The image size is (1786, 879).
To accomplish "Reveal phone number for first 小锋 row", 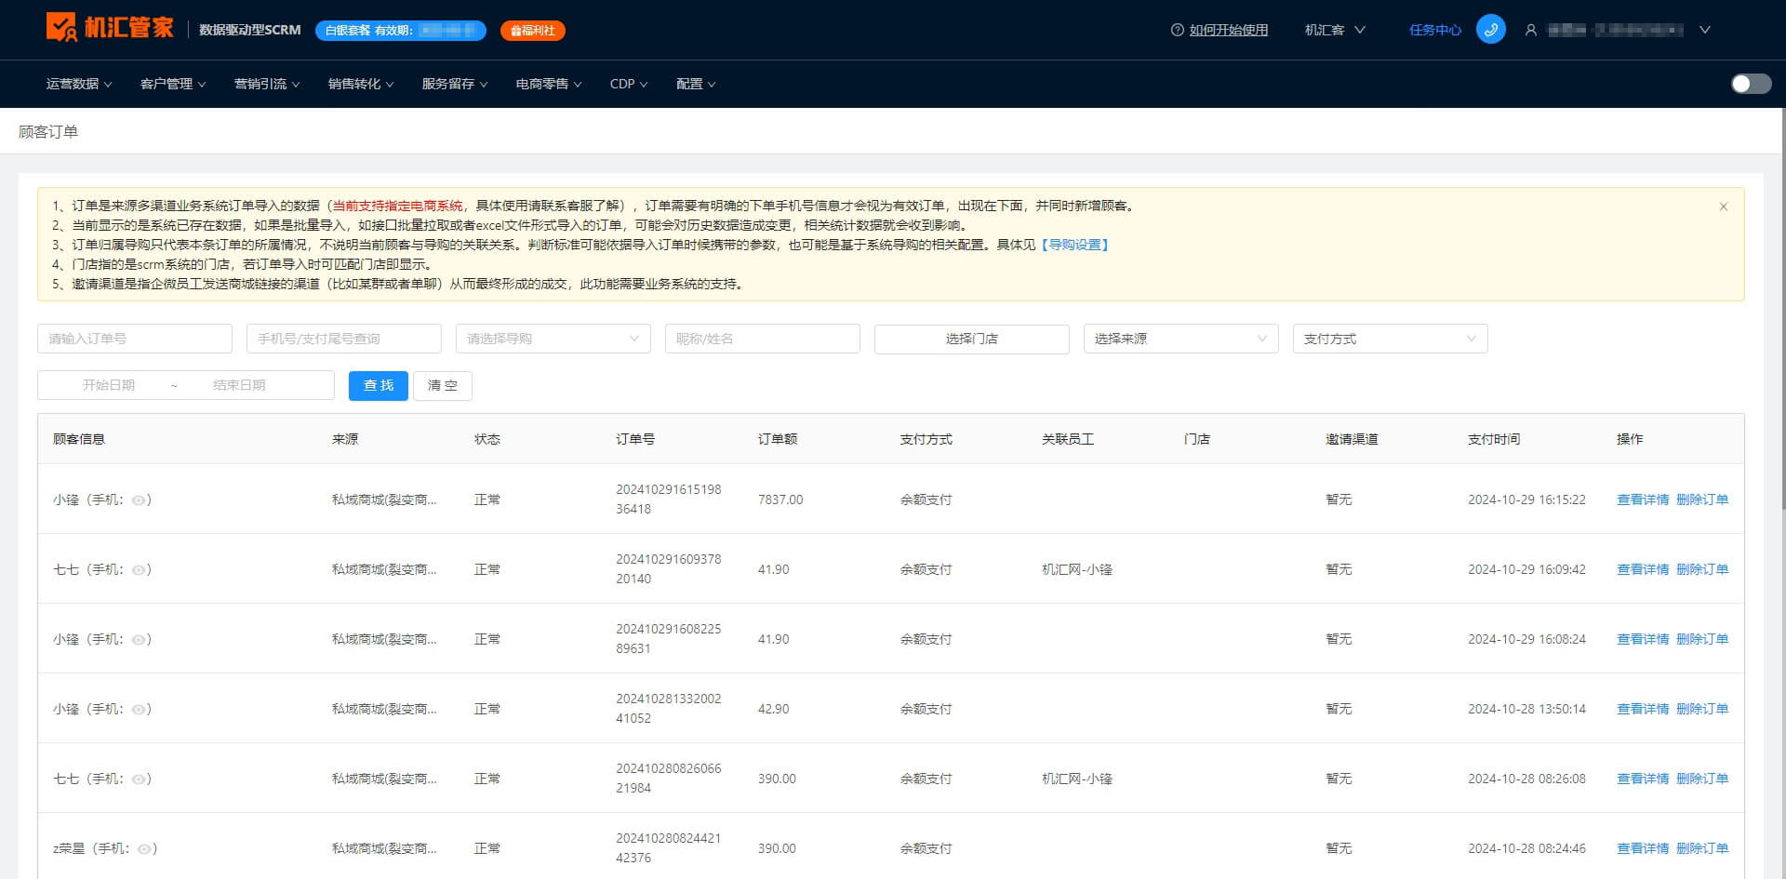I will tap(139, 500).
